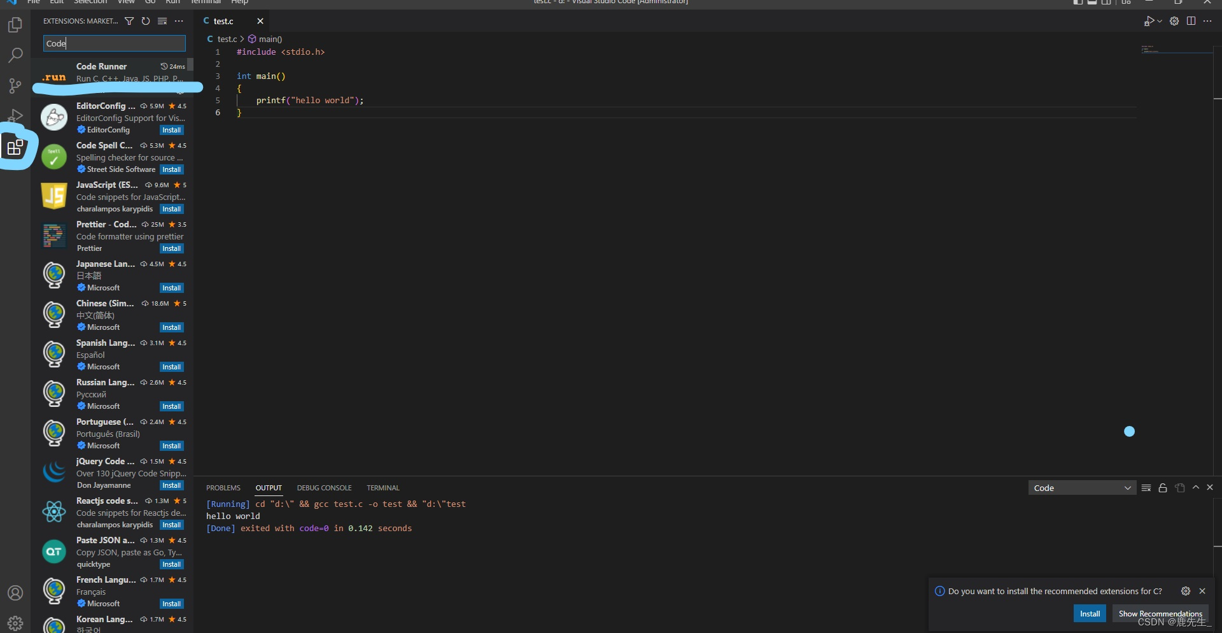Clear the extensions search results
Screen dimensions: 1222x633
point(162,21)
